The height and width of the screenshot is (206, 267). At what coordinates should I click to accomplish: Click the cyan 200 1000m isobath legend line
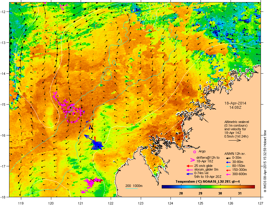131,188
